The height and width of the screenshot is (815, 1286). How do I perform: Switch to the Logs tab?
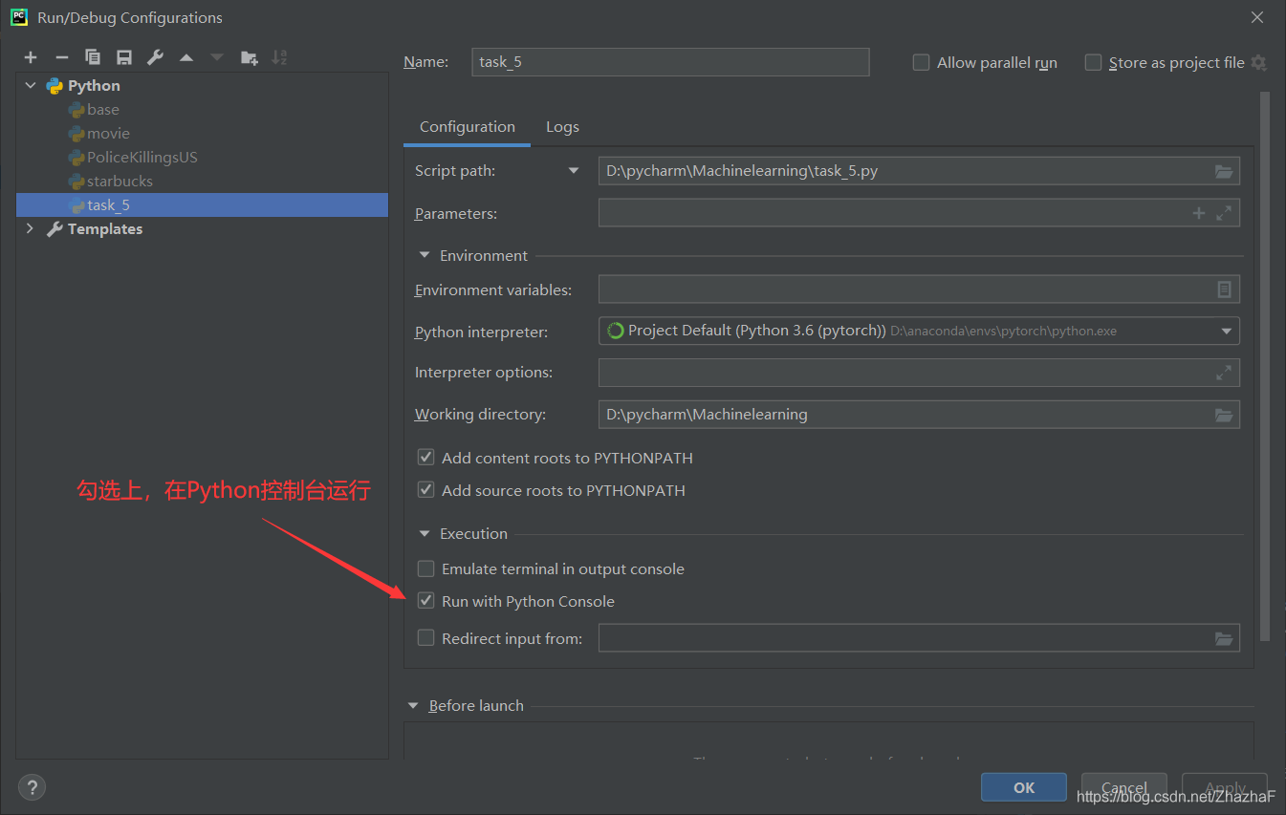click(562, 127)
